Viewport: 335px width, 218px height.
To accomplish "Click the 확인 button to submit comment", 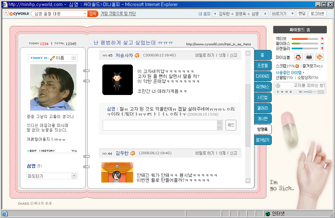I will click(x=231, y=125).
